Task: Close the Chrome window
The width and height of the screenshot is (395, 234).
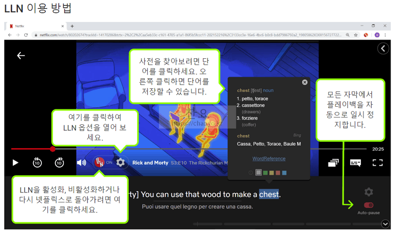Action: tap(385, 26)
